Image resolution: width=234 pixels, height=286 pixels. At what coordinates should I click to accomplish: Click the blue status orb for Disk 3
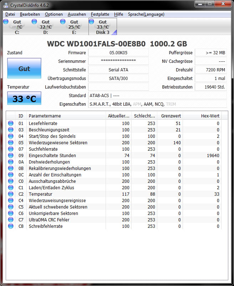pos(91,21)
